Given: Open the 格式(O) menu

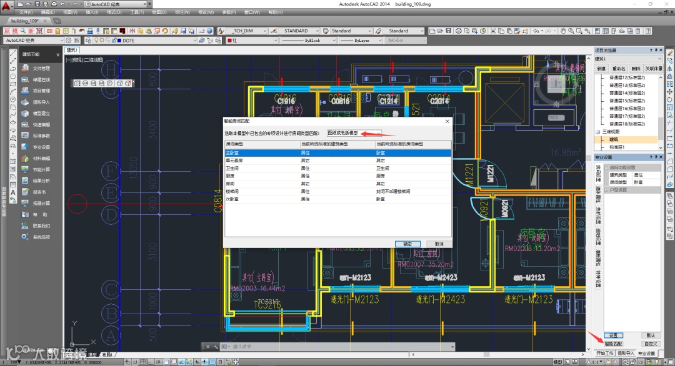Looking at the screenshot, I should (114, 12).
